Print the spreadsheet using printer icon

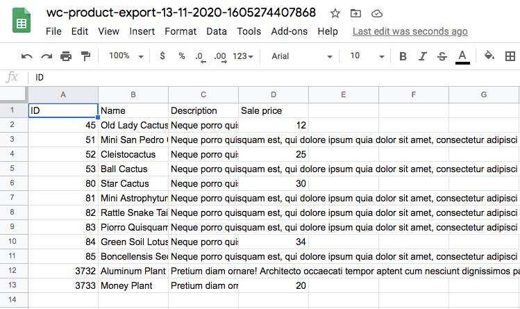pyautogui.click(x=66, y=56)
